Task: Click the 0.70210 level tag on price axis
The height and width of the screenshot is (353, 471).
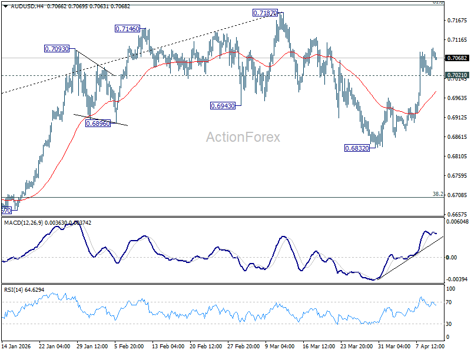Action: point(457,75)
